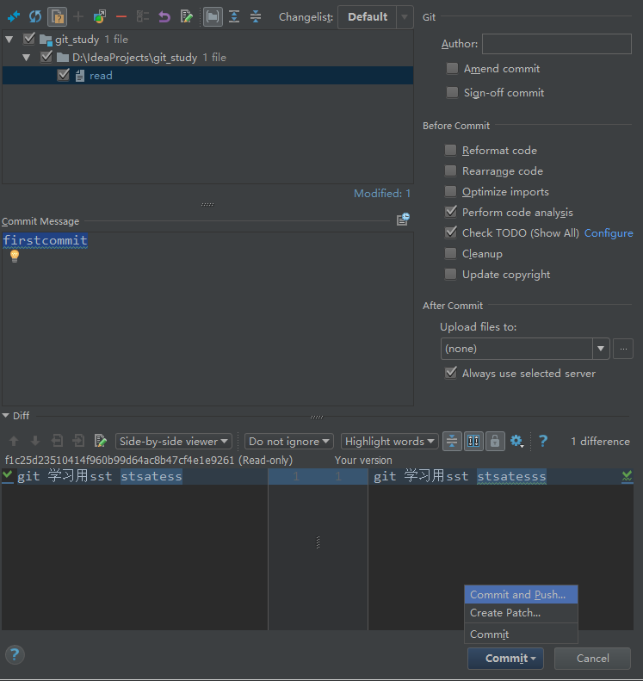Choose Commit and Push from menu
This screenshot has height=681, width=643.
518,595
